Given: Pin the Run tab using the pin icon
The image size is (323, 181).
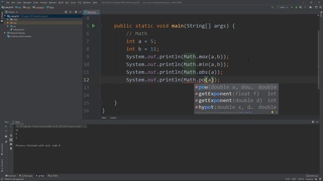Looking at the screenshot, I should tap(6, 142).
